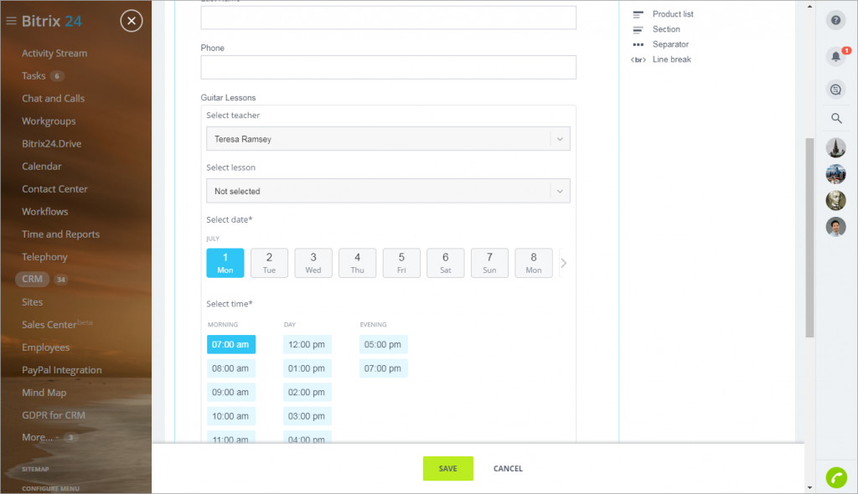
Task: Click the field above the Phone label
Action: click(x=389, y=18)
